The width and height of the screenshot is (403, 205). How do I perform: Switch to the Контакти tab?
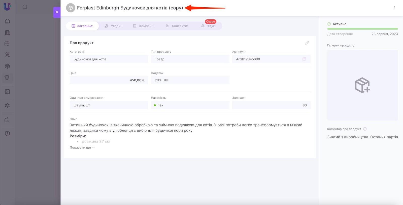pyautogui.click(x=177, y=26)
